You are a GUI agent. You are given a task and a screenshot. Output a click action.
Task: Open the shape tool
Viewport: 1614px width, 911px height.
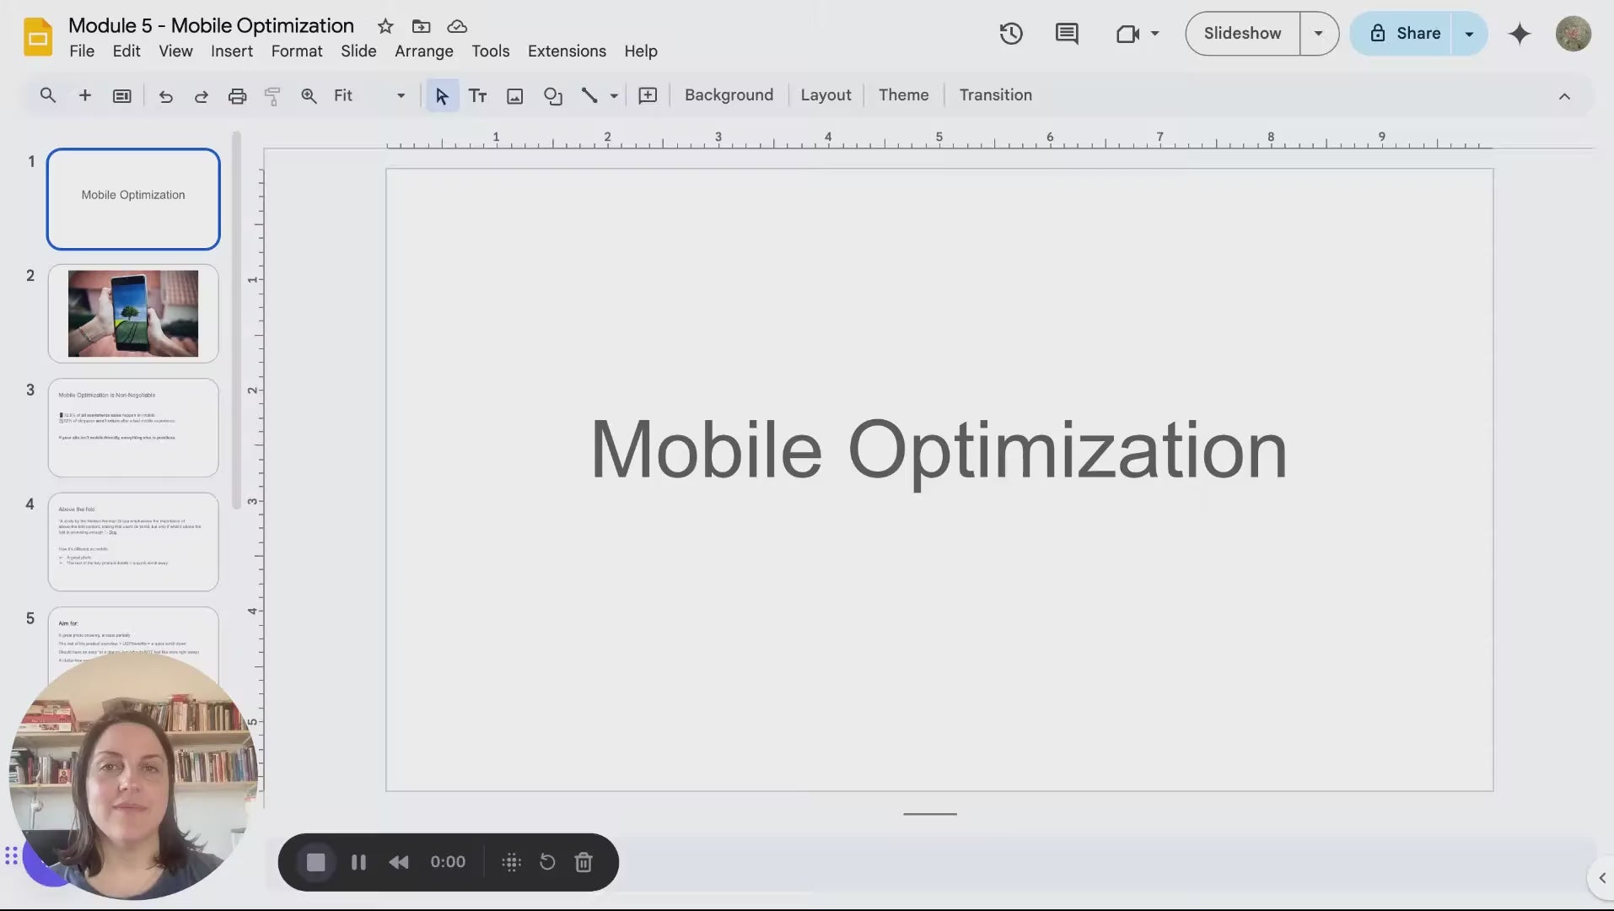click(552, 96)
